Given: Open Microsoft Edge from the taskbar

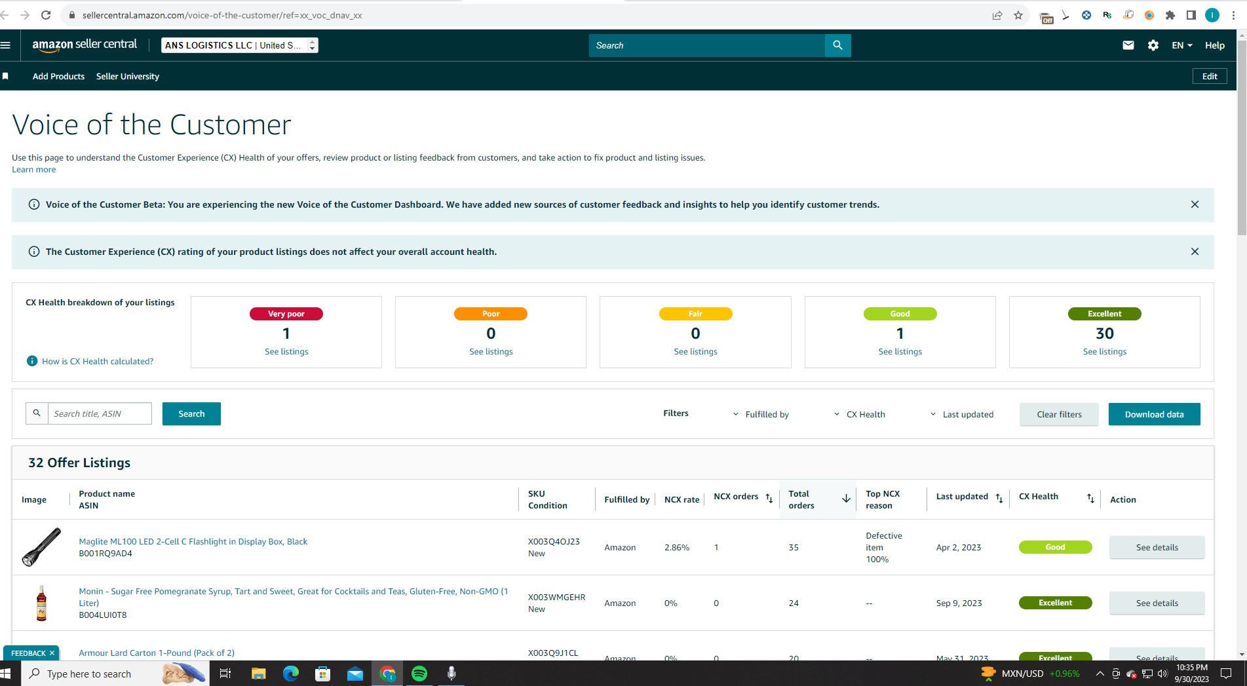Looking at the screenshot, I should (x=291, y=674).
